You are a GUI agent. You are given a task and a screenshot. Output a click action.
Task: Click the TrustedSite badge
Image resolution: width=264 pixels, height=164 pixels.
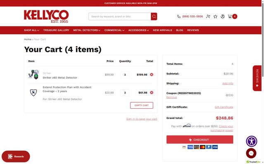click(254, 162)
